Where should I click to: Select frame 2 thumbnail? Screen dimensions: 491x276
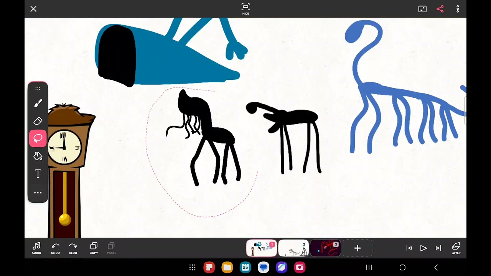pyautogui.click(x=293, y=248)
